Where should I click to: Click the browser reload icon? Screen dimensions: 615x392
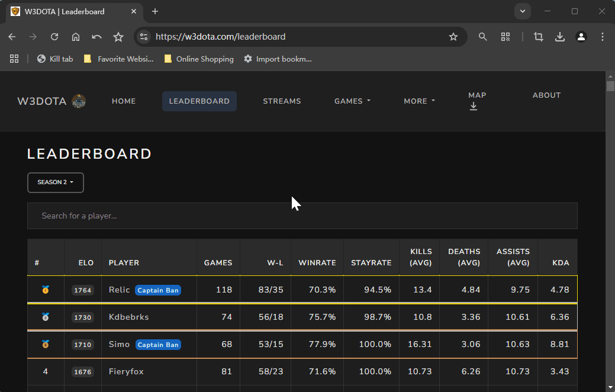pyautogui.click(x=54, y=37)
